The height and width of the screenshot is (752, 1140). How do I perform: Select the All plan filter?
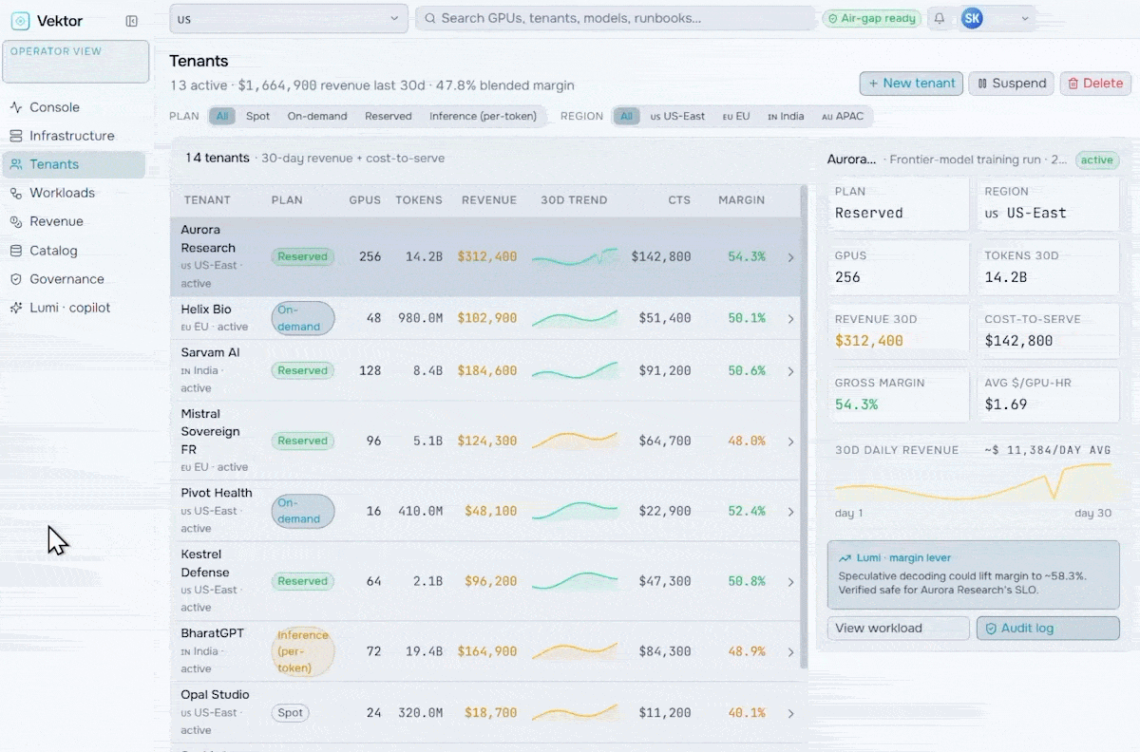pyautogui.click(x=222, y=116)
